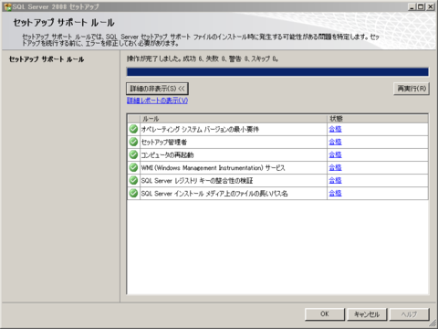Click the OK button
Image resolution: width=438 pixels, height=329 pixels.
pyautogui.click(x=325, y=314)
